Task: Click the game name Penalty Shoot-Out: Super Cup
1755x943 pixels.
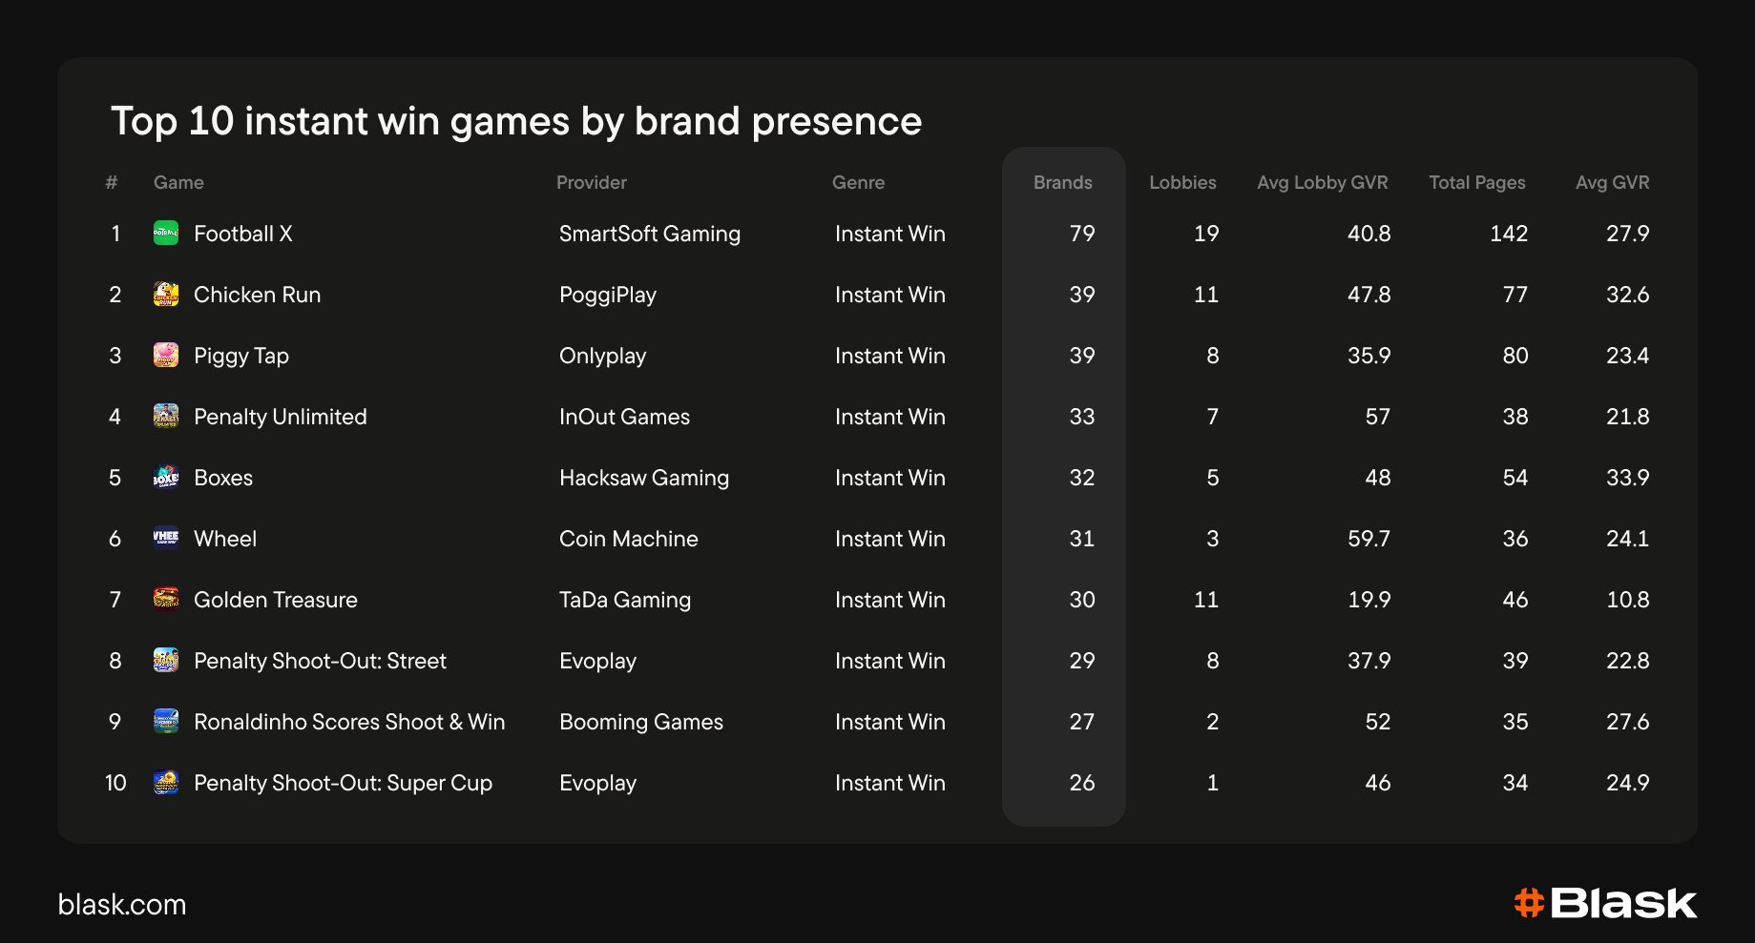Action: point(344,783)
